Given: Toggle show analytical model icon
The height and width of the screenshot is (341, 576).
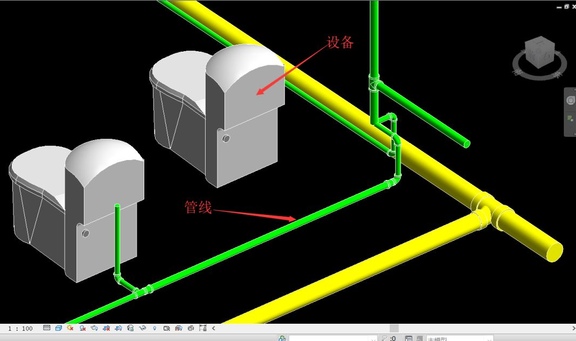Looking at the screenshot, I should pyautogui.click(x=179, y=328).
